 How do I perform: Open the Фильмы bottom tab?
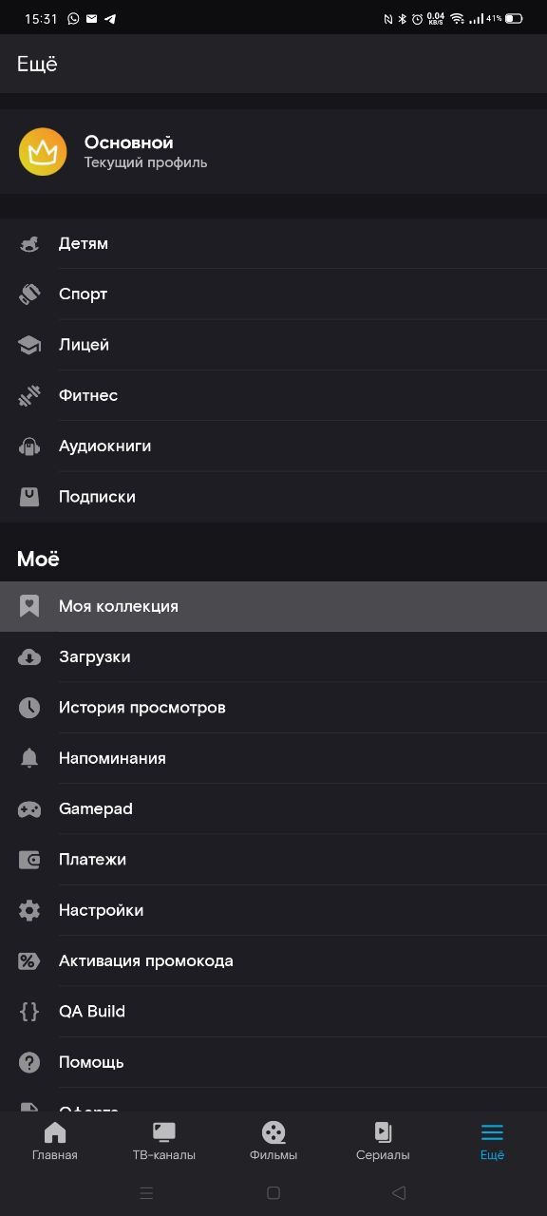tap(273, 1142)
